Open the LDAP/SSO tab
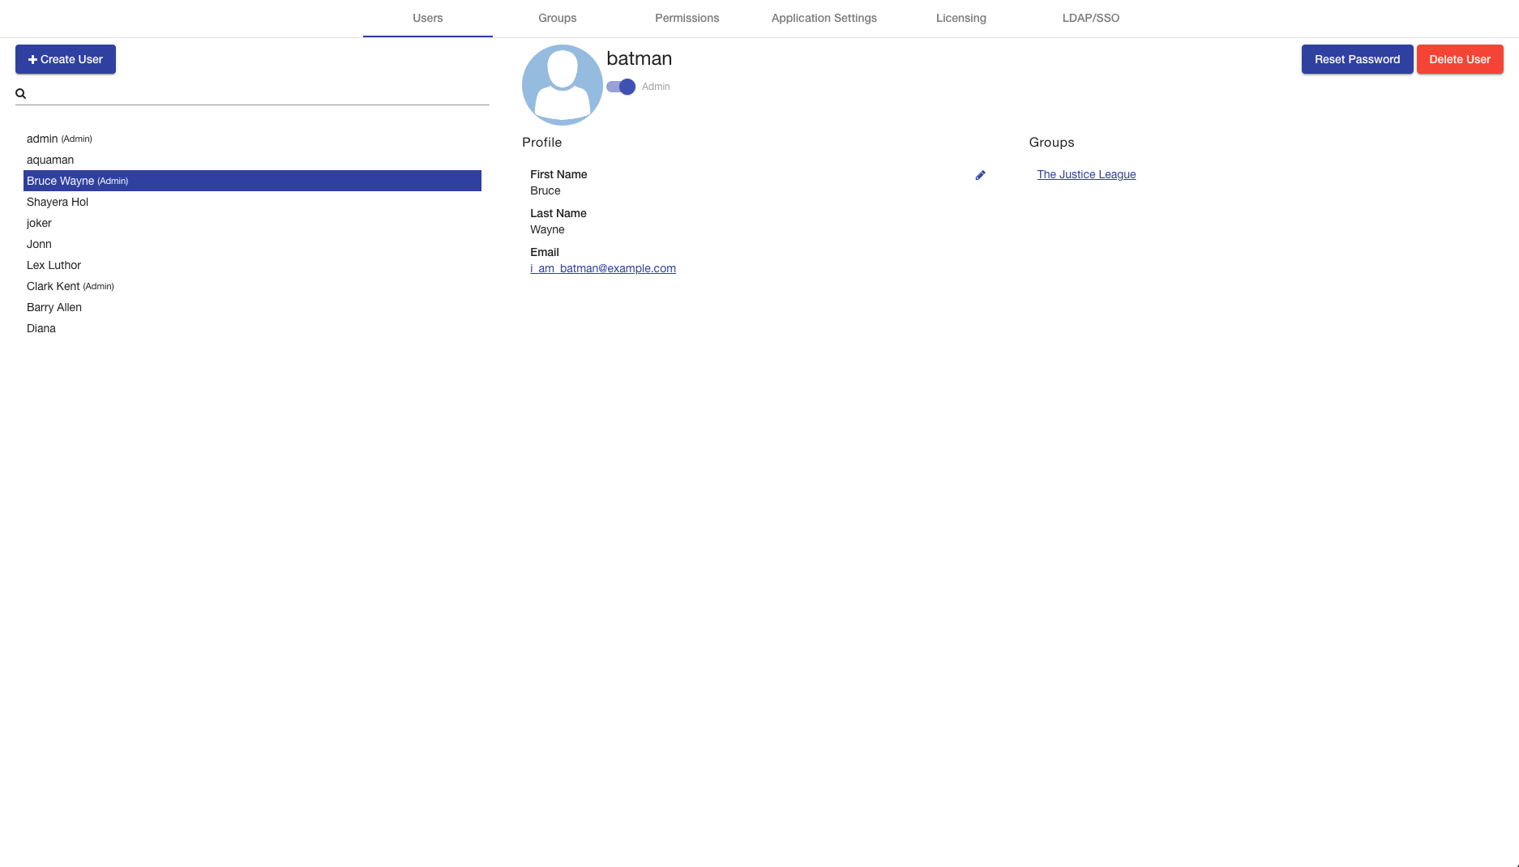The height and width of the screenshot is (867, 1519). 1091,18
